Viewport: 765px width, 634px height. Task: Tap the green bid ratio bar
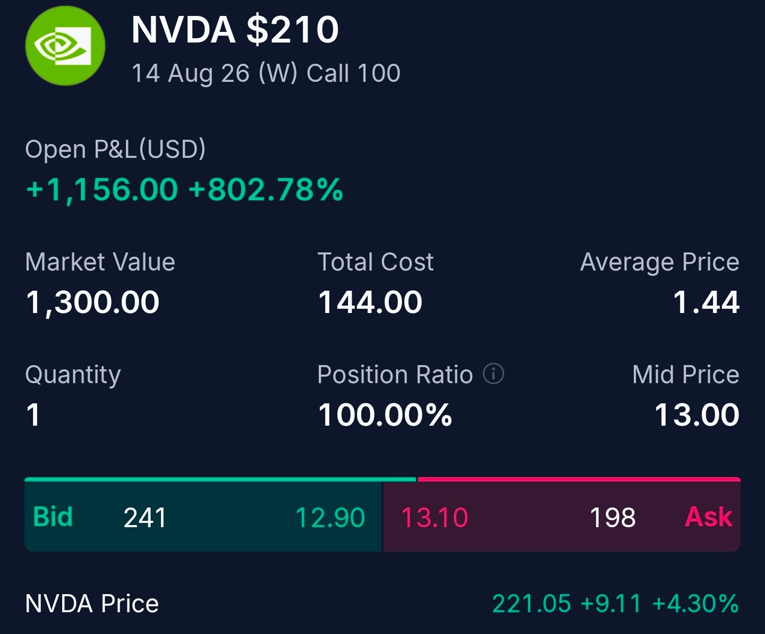(x=220, y=479)
